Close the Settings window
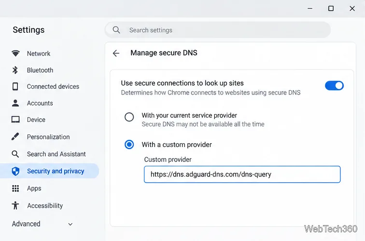The width and height of the screenshot is (365, 241). pyautogui.click(x=352, y=9)
